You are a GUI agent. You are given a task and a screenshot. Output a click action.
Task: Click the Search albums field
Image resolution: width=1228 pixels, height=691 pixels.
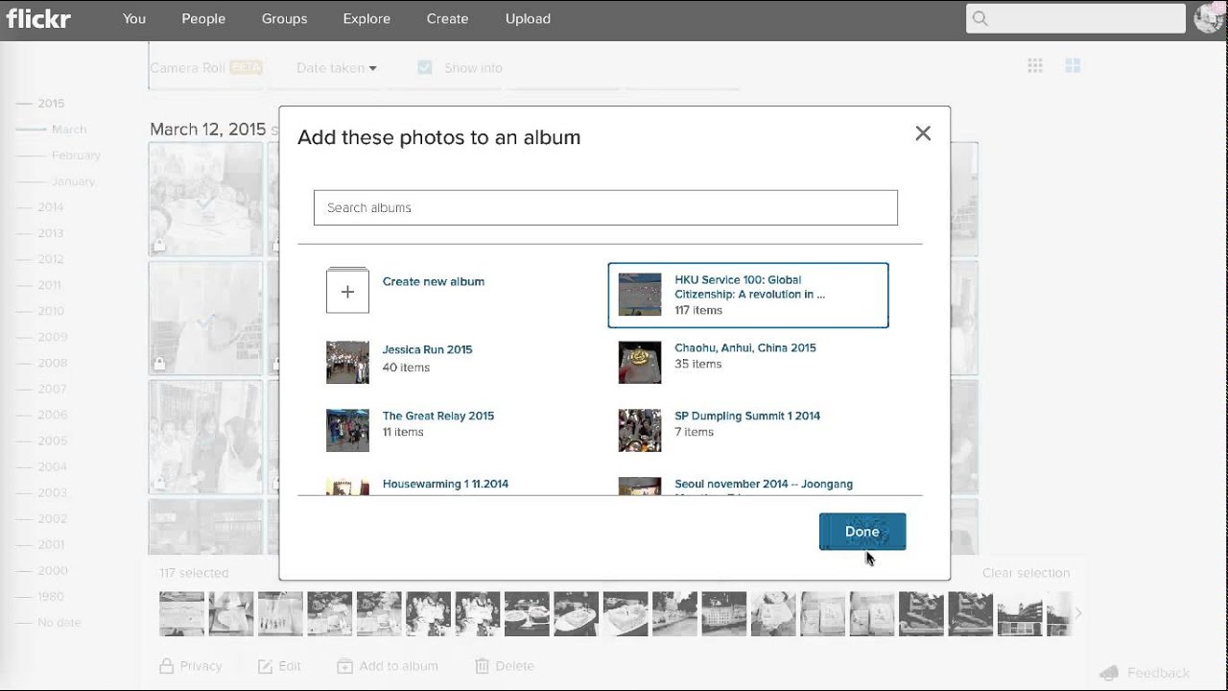[x=605, y=207]
